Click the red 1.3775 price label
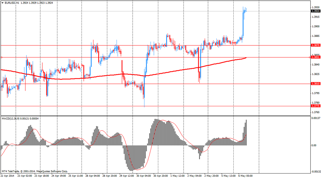 coord(315,106)
